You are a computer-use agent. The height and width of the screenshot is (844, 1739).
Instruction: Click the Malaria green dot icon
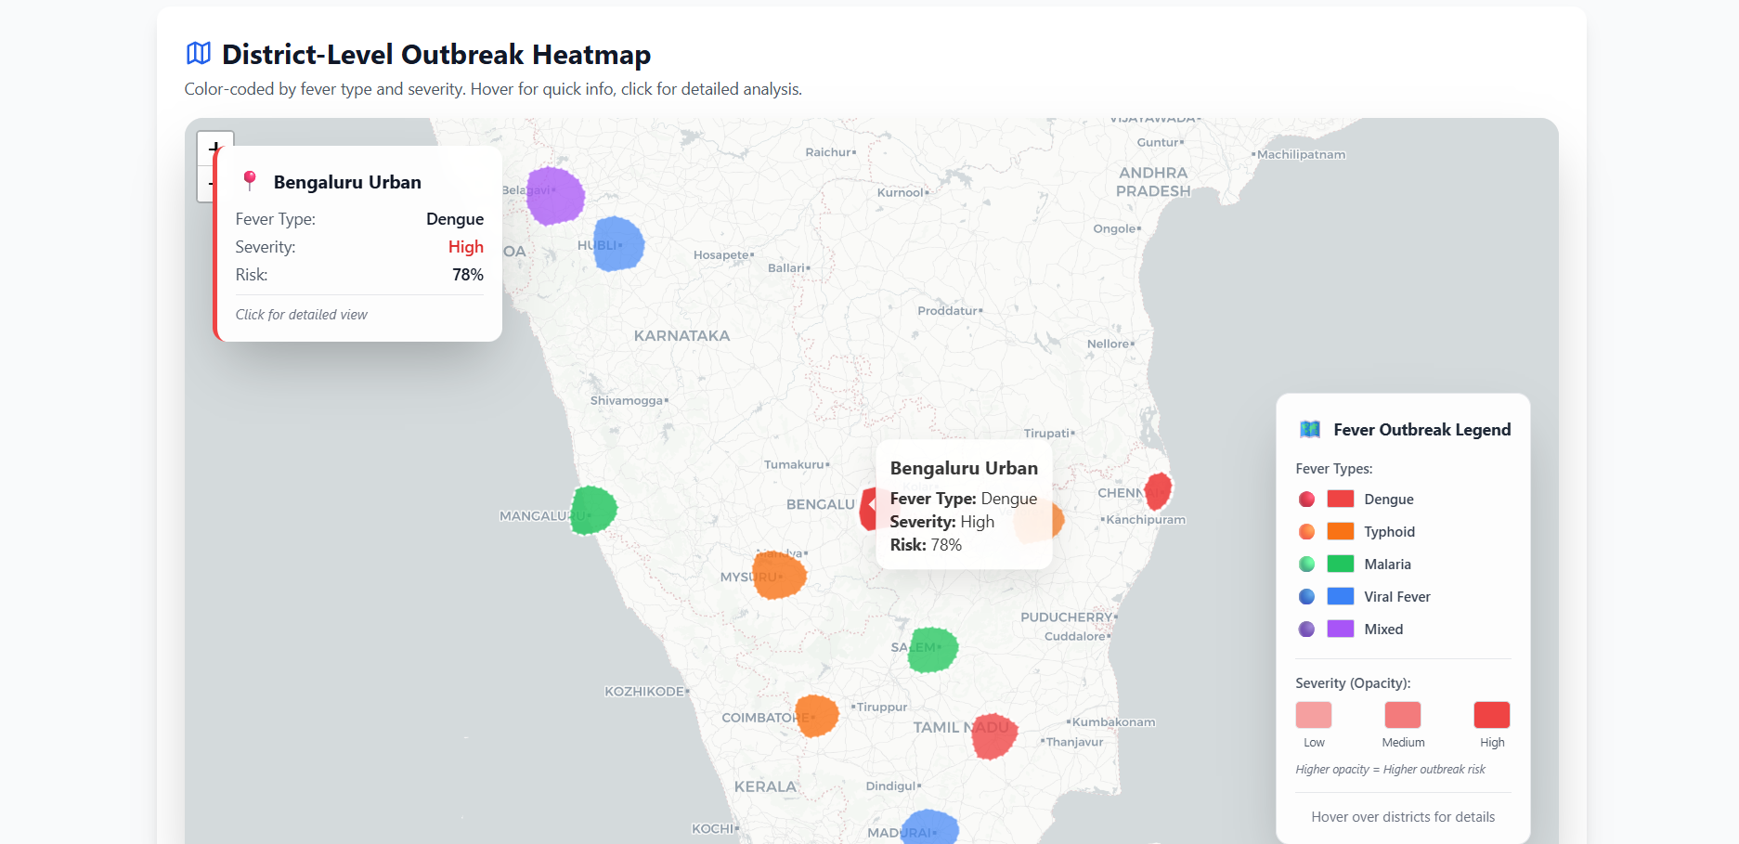(1306, 565)
